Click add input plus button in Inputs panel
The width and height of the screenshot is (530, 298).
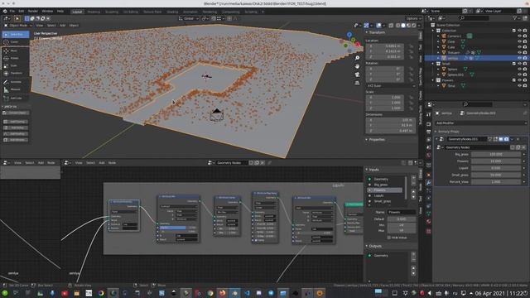[413, 178]
